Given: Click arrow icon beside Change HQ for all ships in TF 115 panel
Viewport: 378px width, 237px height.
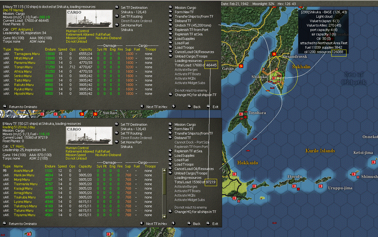Looking at the screenshot, I should coord(171,95).
